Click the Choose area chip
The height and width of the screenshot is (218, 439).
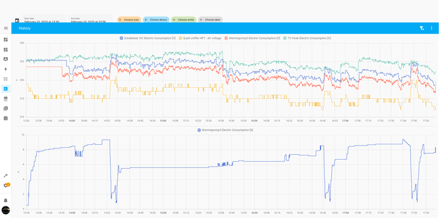129,20
